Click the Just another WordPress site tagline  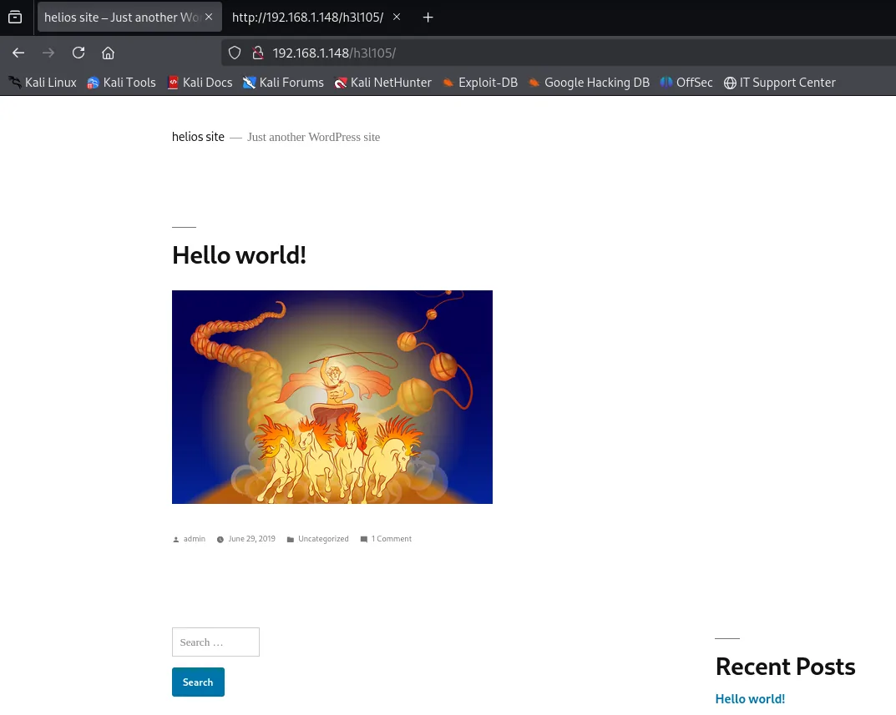pyautogui.click(x=314, y=137)
